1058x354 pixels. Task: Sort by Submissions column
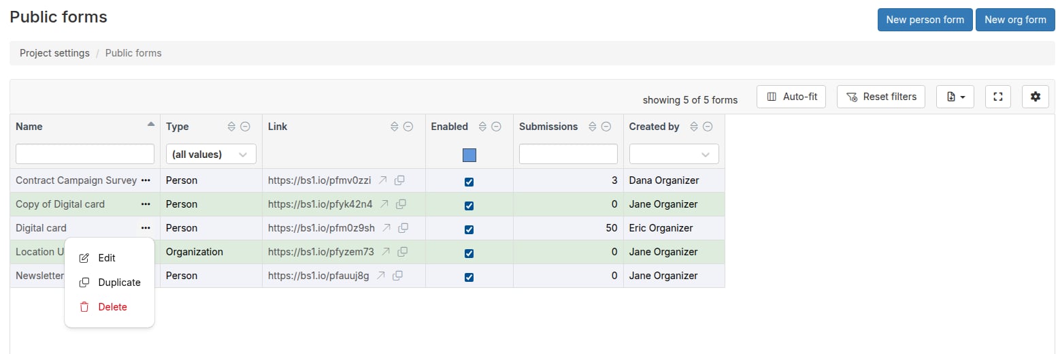[593, 127]
